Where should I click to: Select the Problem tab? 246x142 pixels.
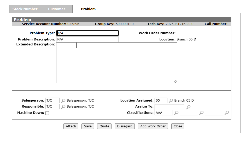point(88,9)
